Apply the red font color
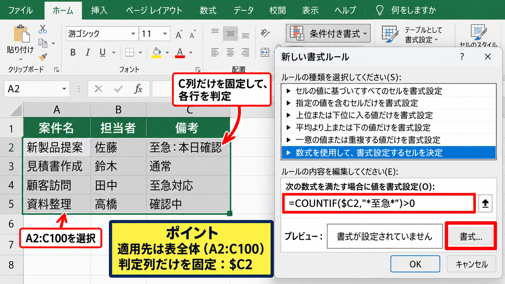Screen dimensions: 505x284 (x=180, y=53)
